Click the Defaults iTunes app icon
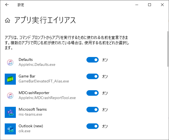 click(10, 63)
